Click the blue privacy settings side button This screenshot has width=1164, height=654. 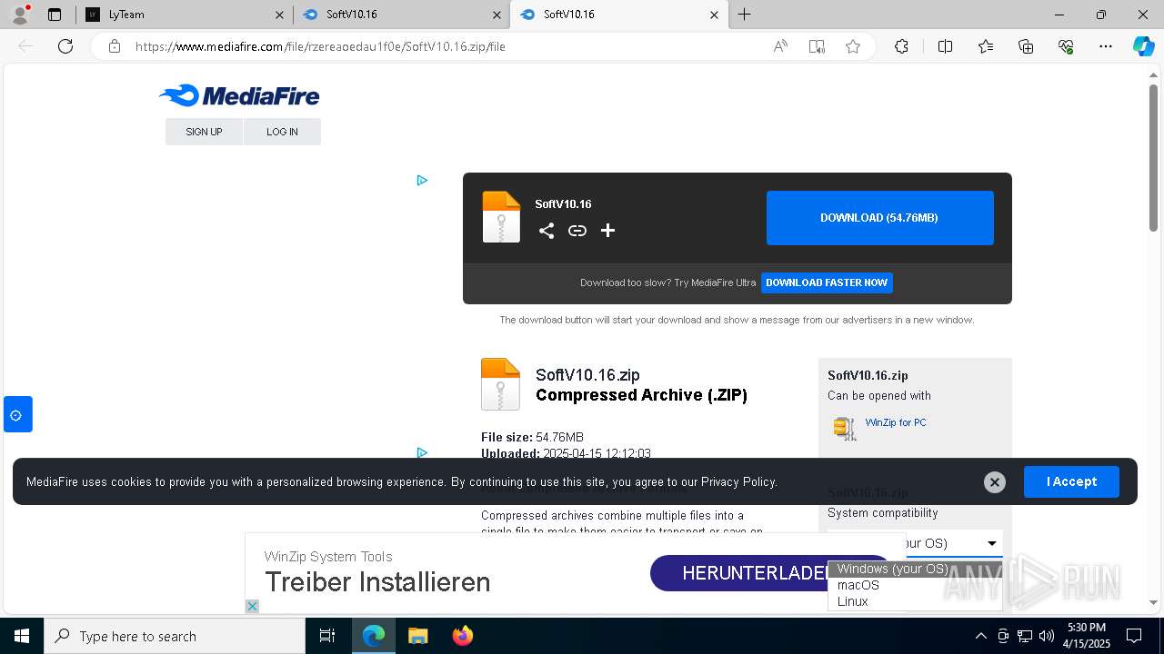(17, 414)
